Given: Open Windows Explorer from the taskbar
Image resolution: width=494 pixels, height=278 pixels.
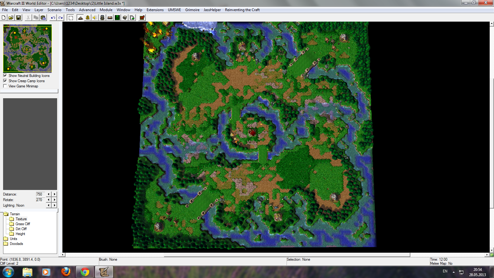Looking at the screenshot, I should (x=27, y=272).
